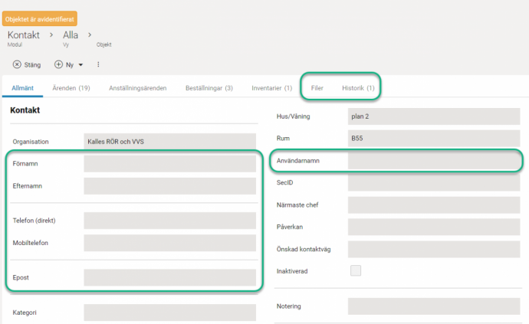This screenshot has height=324, width=529.
Task: Click the Stäng close icon button
Action: pos(17,64)
